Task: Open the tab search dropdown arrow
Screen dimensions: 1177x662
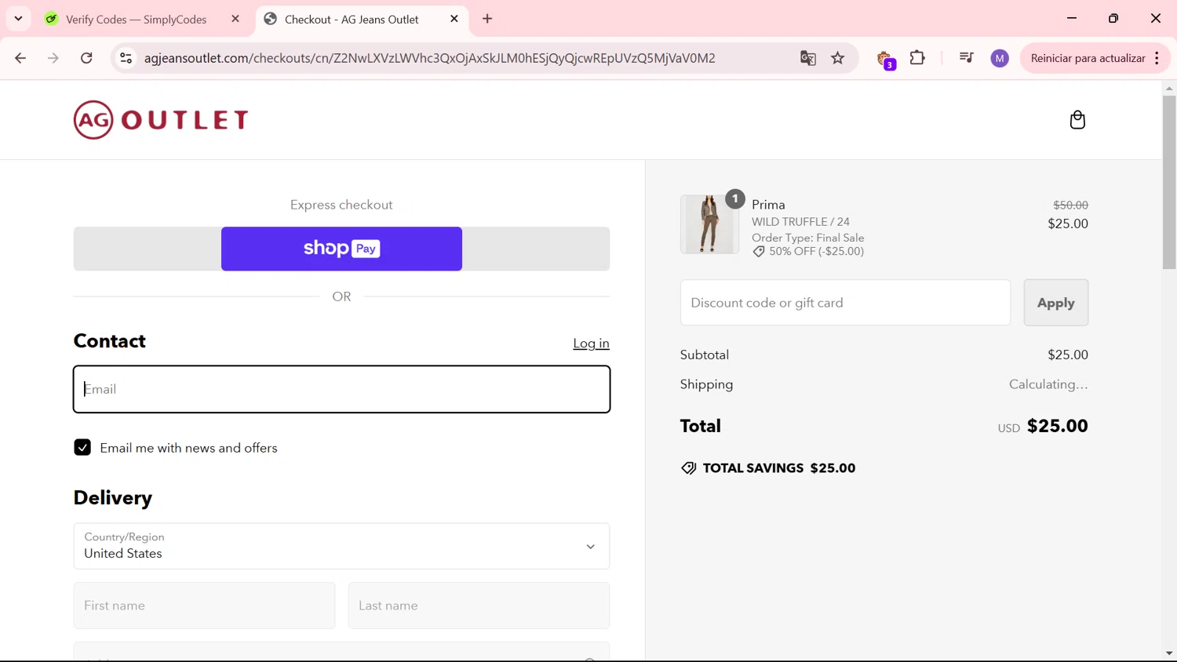Action: (x=18, y=19)
